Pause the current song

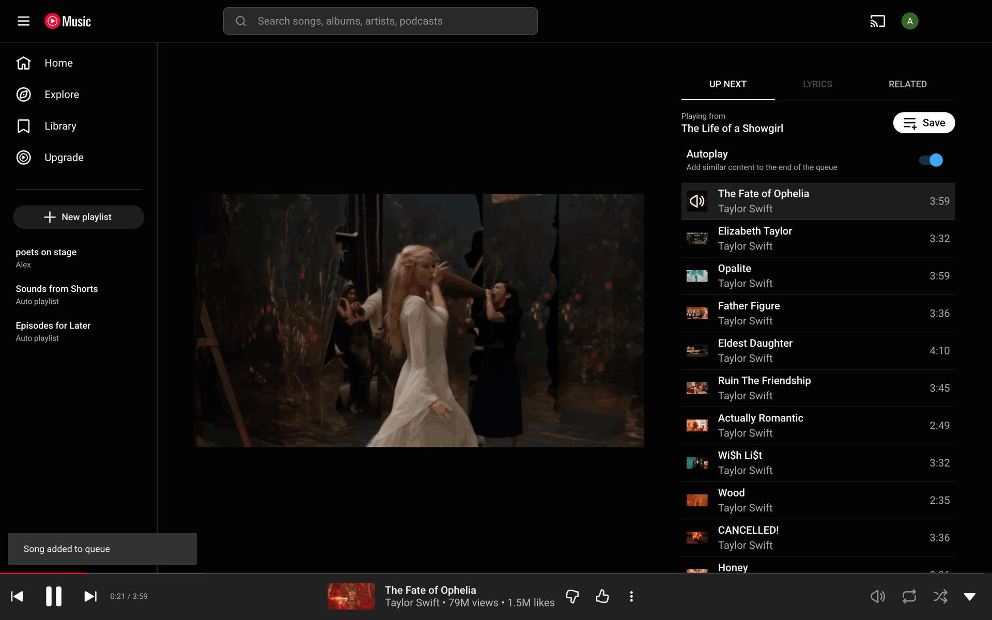tap(54, 596)
